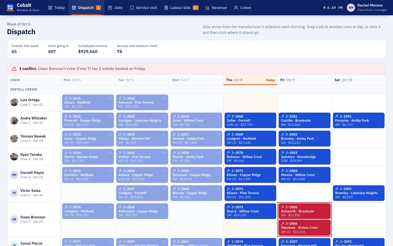This screenshot has height=246, width=393.
Task: Open job J-2082 Bramley Ashby Park
Action: [x=305, y=138]
